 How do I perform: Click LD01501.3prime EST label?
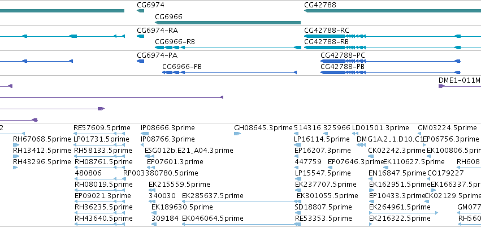click(x=380, y=128)
